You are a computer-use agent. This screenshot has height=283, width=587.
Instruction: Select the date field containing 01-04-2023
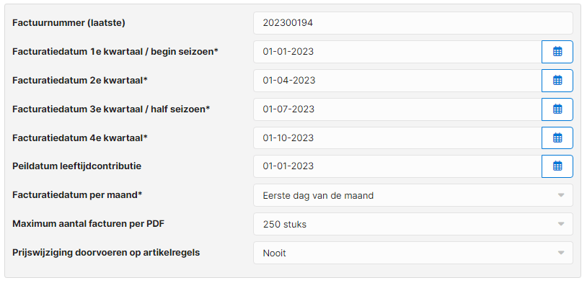tap(397, 81)
